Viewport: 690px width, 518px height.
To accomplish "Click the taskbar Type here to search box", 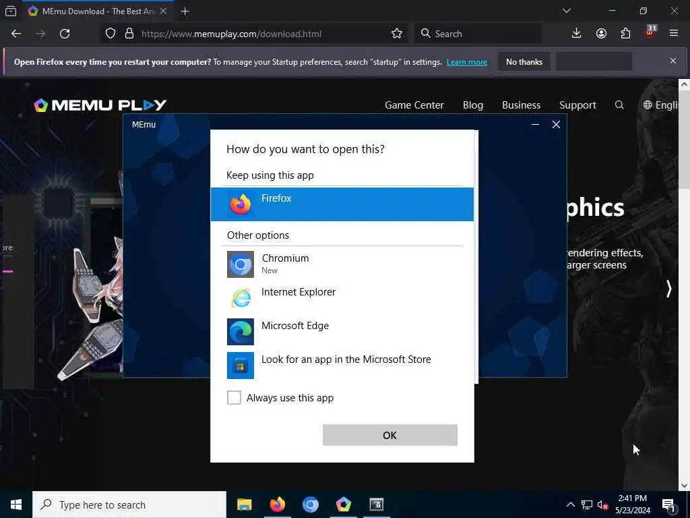I will tap(129, 505).
